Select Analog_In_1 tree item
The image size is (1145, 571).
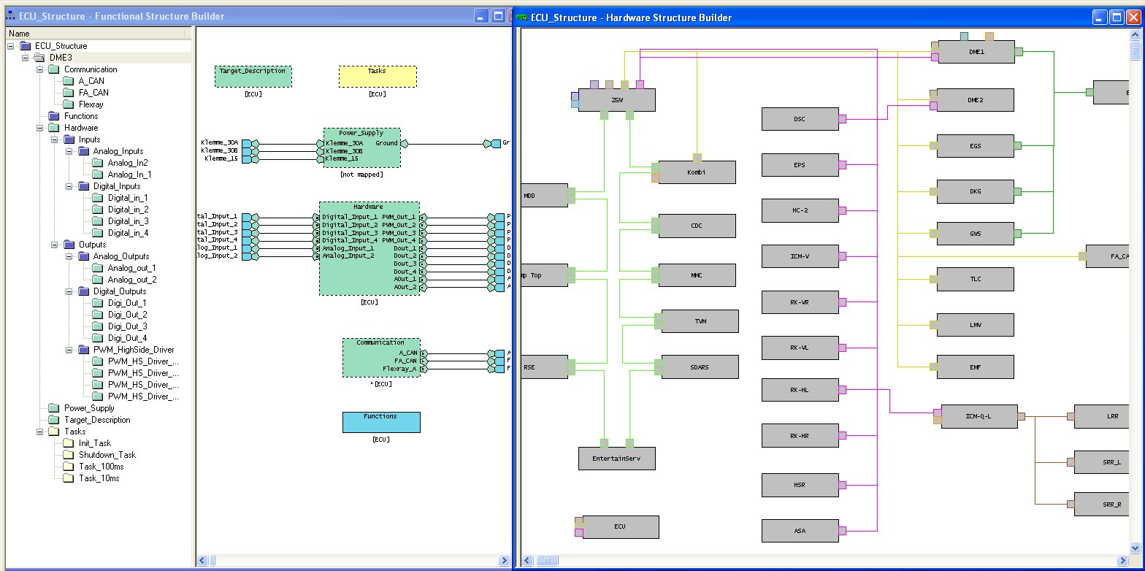tap(129, 175)
